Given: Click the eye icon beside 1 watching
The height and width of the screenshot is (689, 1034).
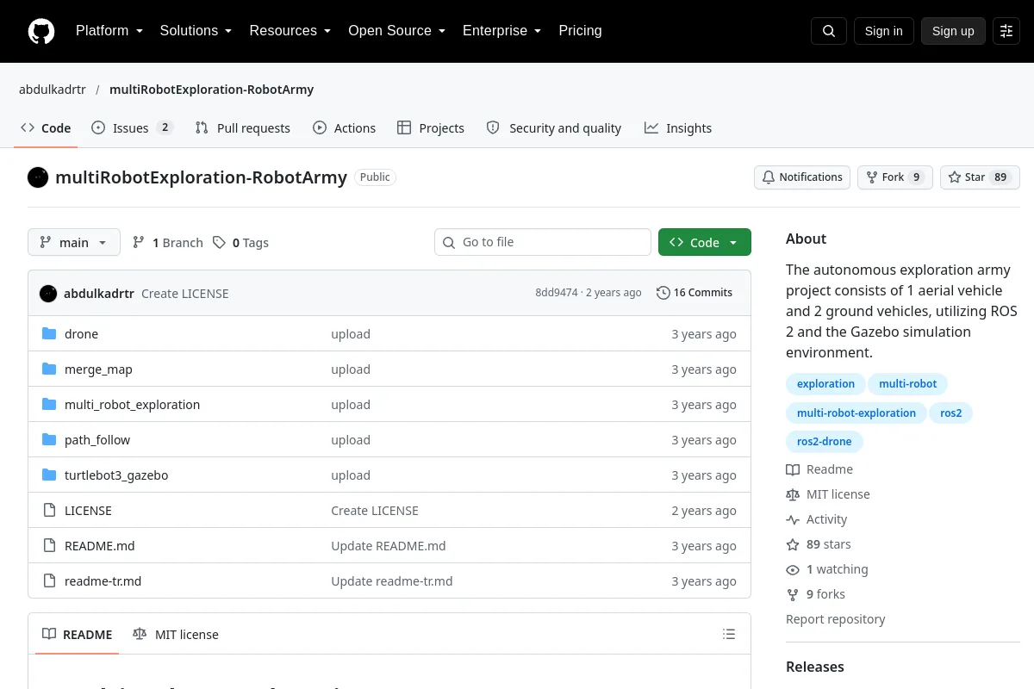Looking at the screenshot, I should pyautogui.click(x=793, y=569).
